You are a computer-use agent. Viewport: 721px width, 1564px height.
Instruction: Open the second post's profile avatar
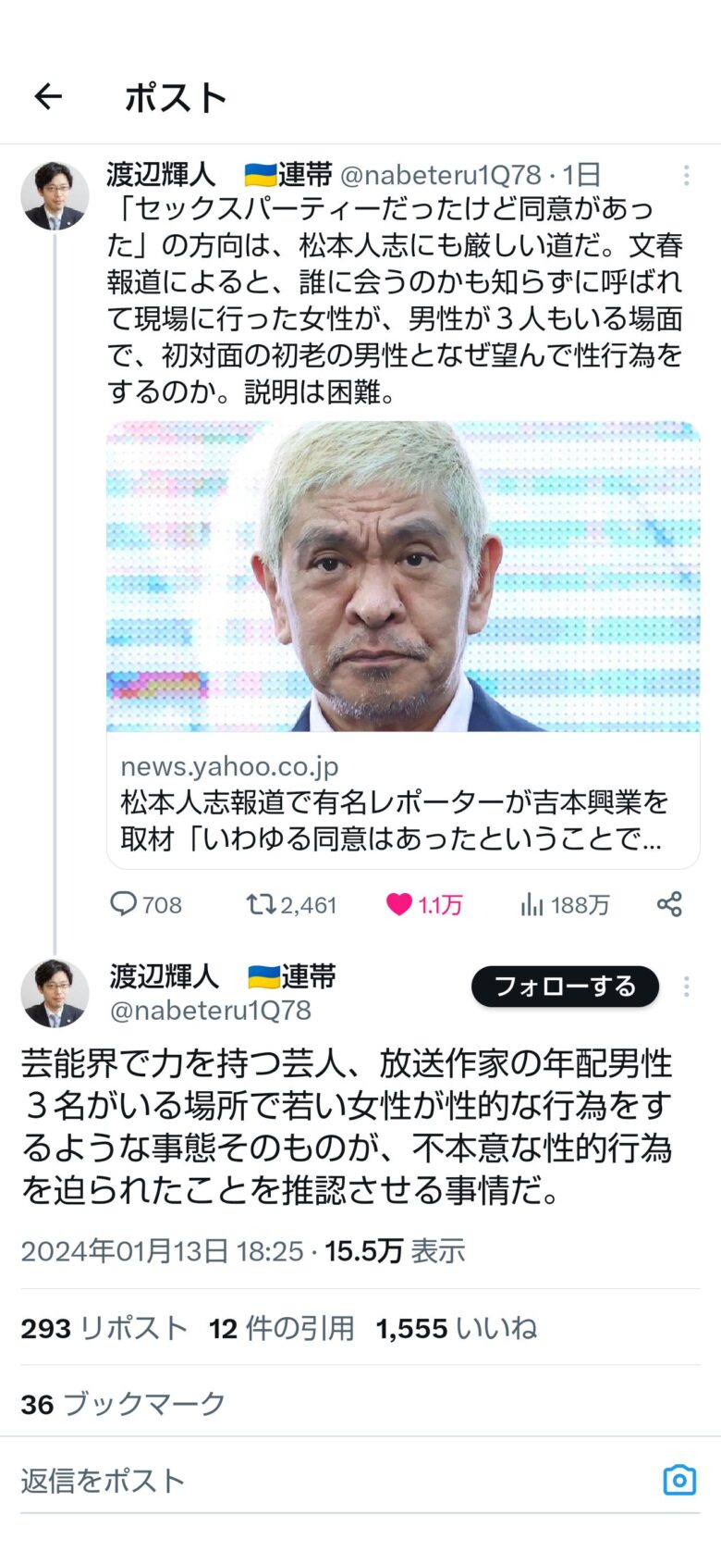pos(55,993)
